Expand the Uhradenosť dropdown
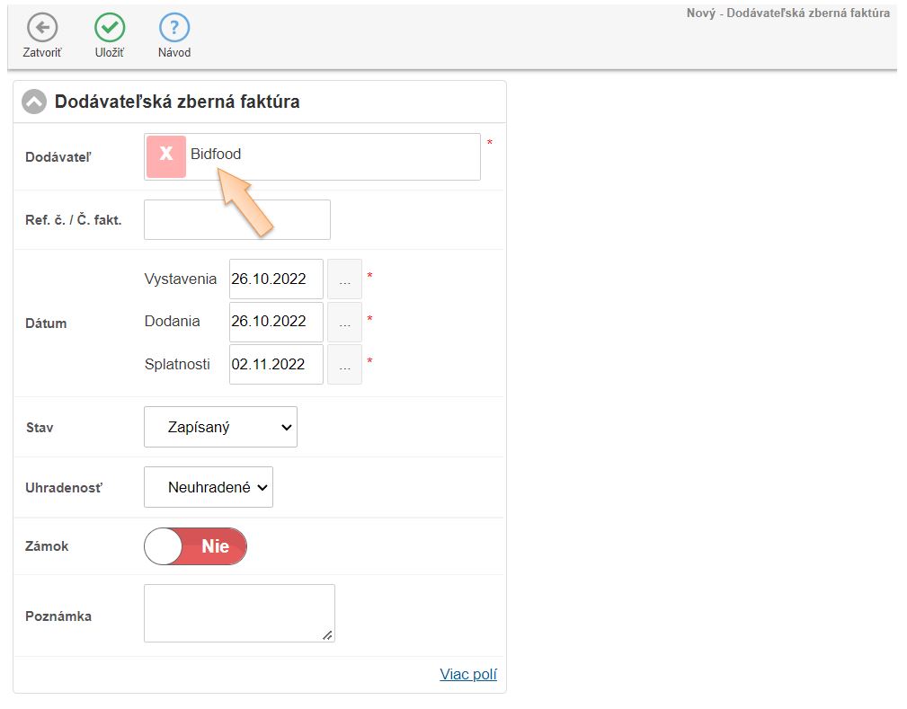This screenshot has width=907, height=709. [209, 487]
